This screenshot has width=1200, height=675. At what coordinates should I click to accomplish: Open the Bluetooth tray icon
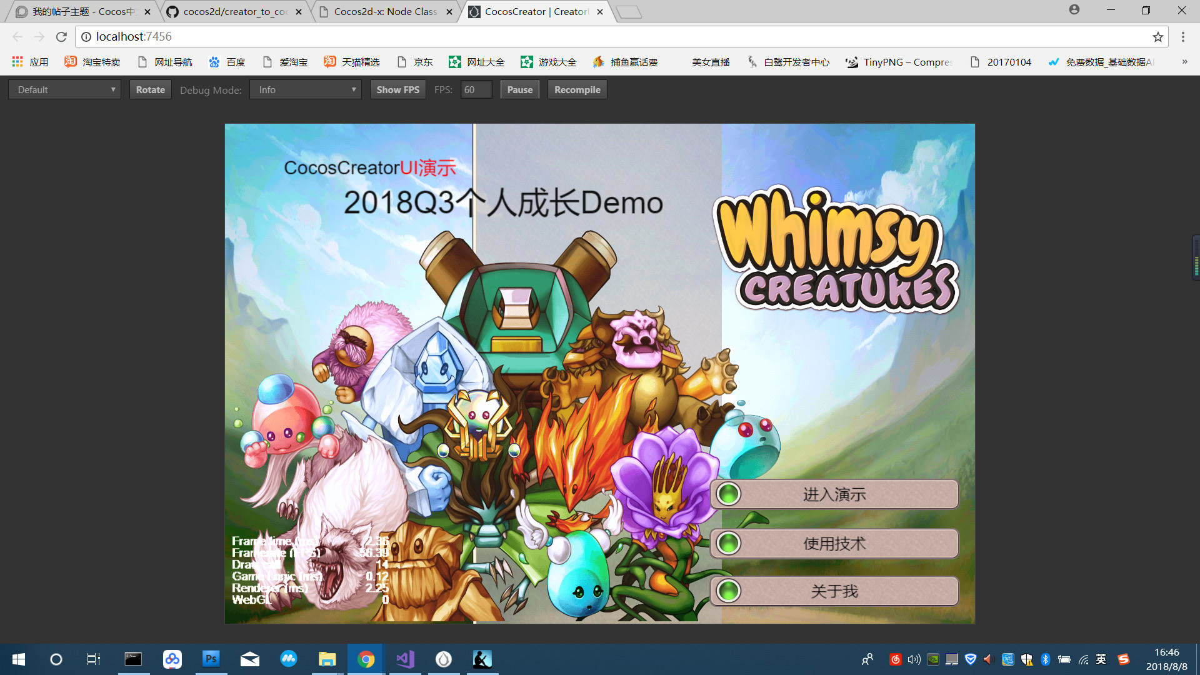(x=1045, y=659)
